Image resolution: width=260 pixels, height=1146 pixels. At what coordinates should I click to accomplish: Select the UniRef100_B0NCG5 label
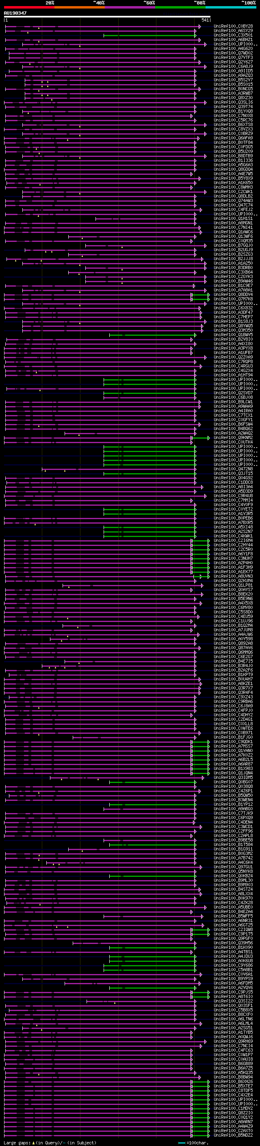pos(233,89)
